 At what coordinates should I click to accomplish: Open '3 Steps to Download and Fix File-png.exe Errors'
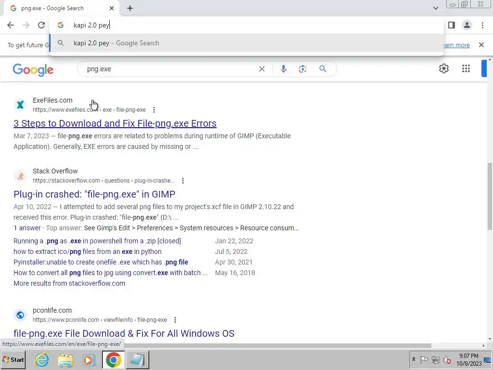tap(115, 123)
